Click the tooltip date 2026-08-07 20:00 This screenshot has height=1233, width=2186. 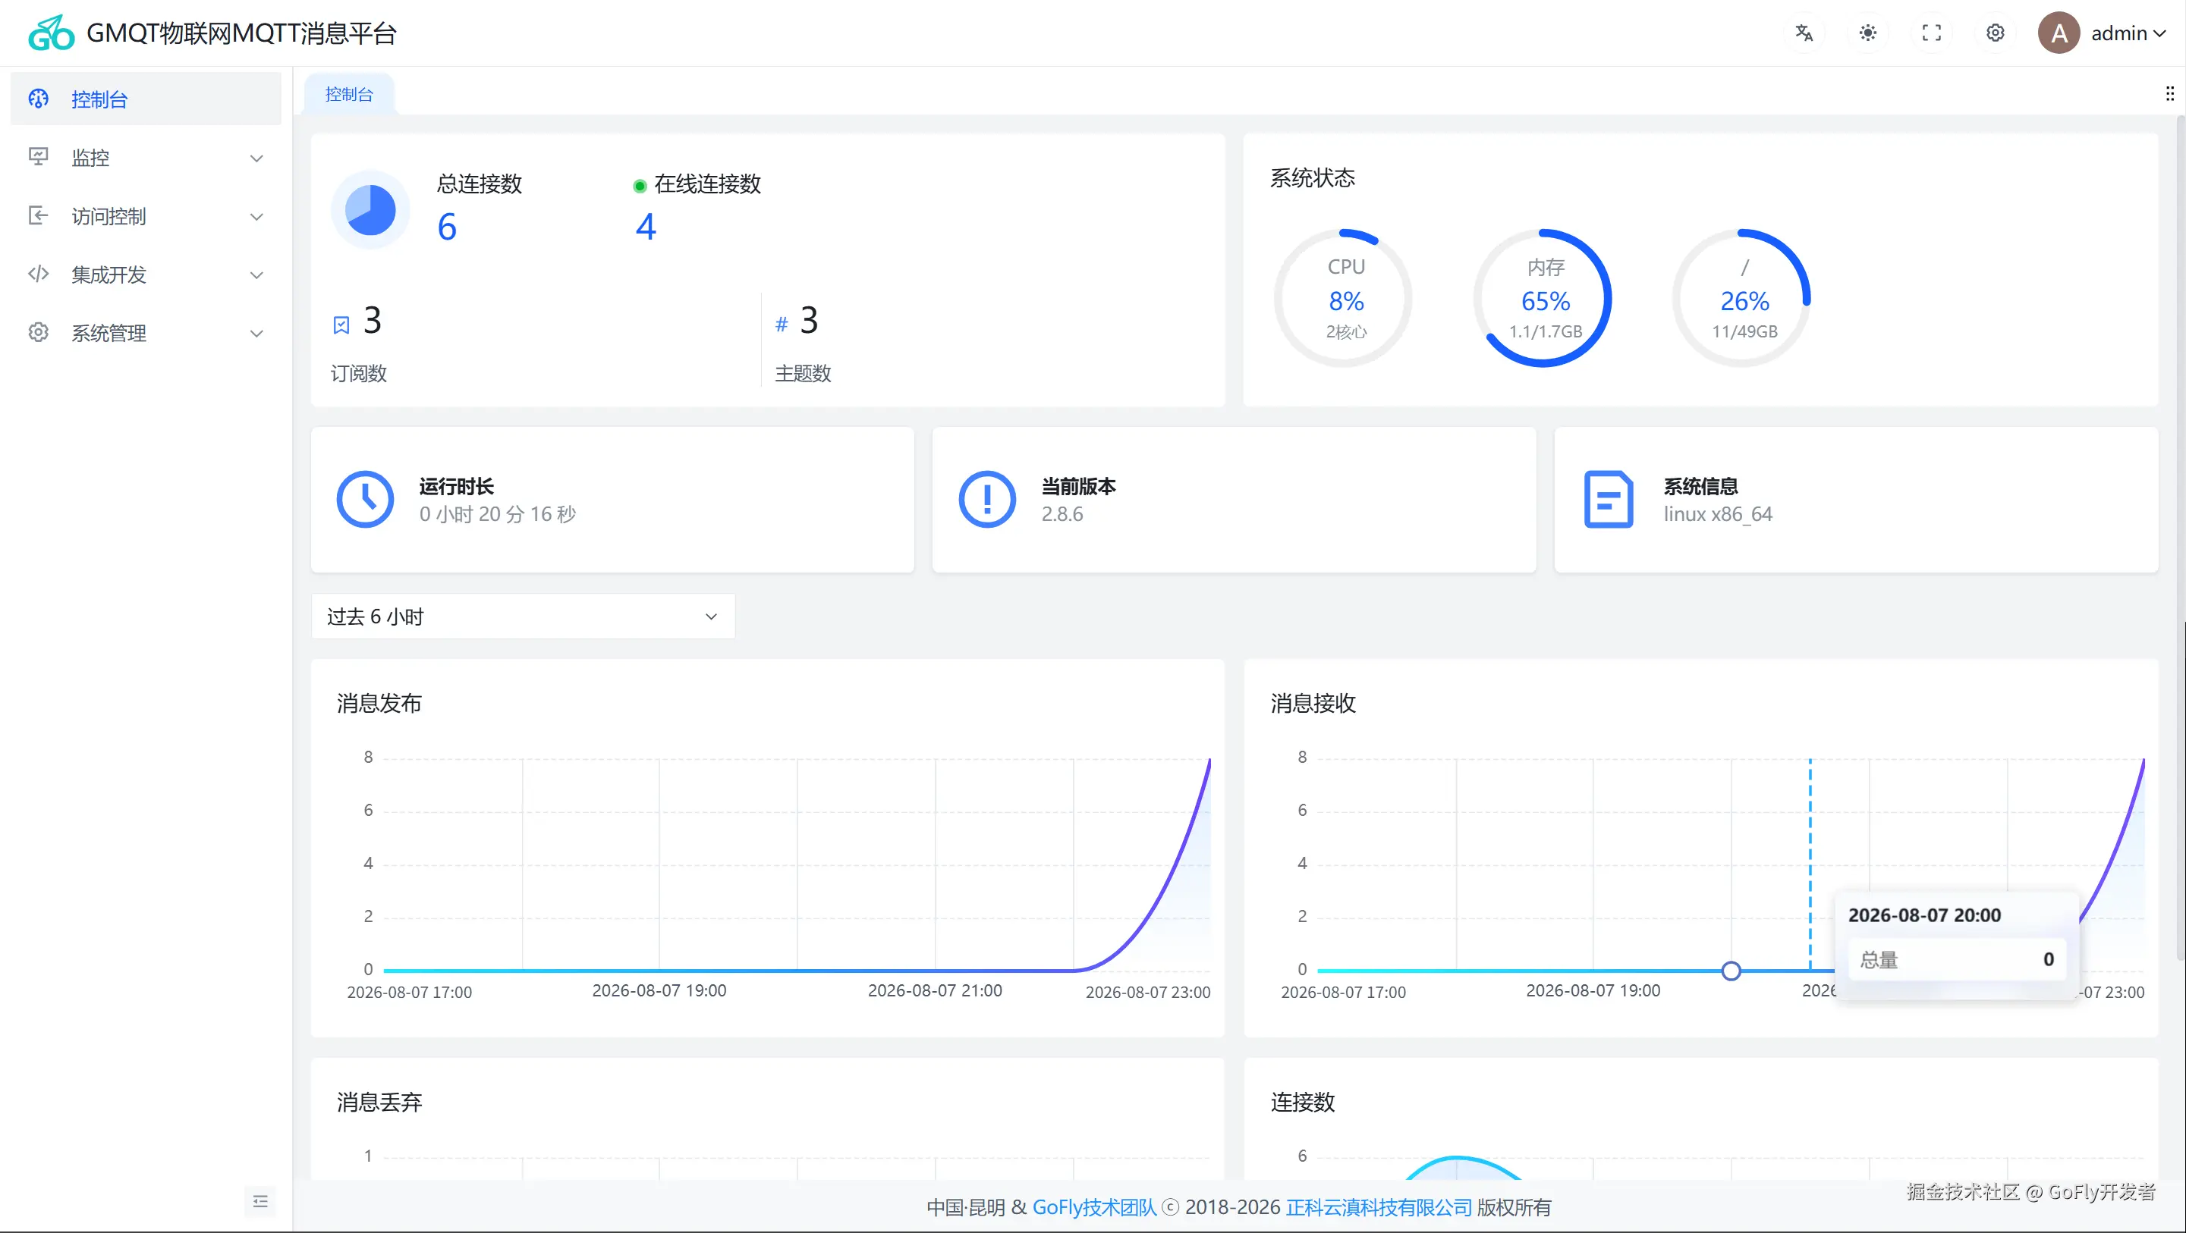1925,915
